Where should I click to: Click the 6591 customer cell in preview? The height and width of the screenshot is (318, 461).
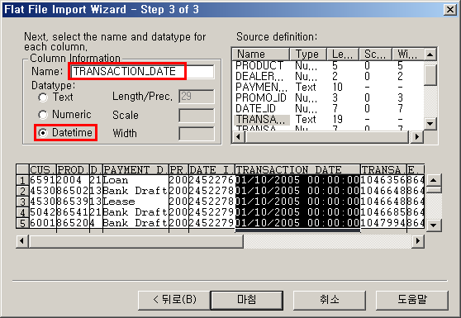43,180
